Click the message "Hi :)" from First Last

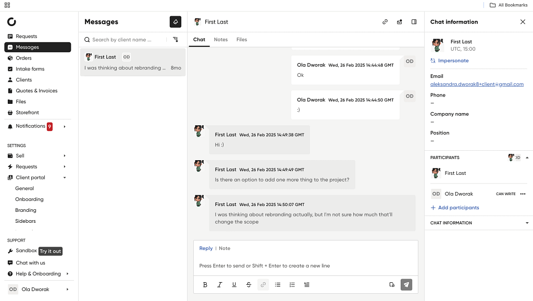pyautogui.click(x=259, y=140)
